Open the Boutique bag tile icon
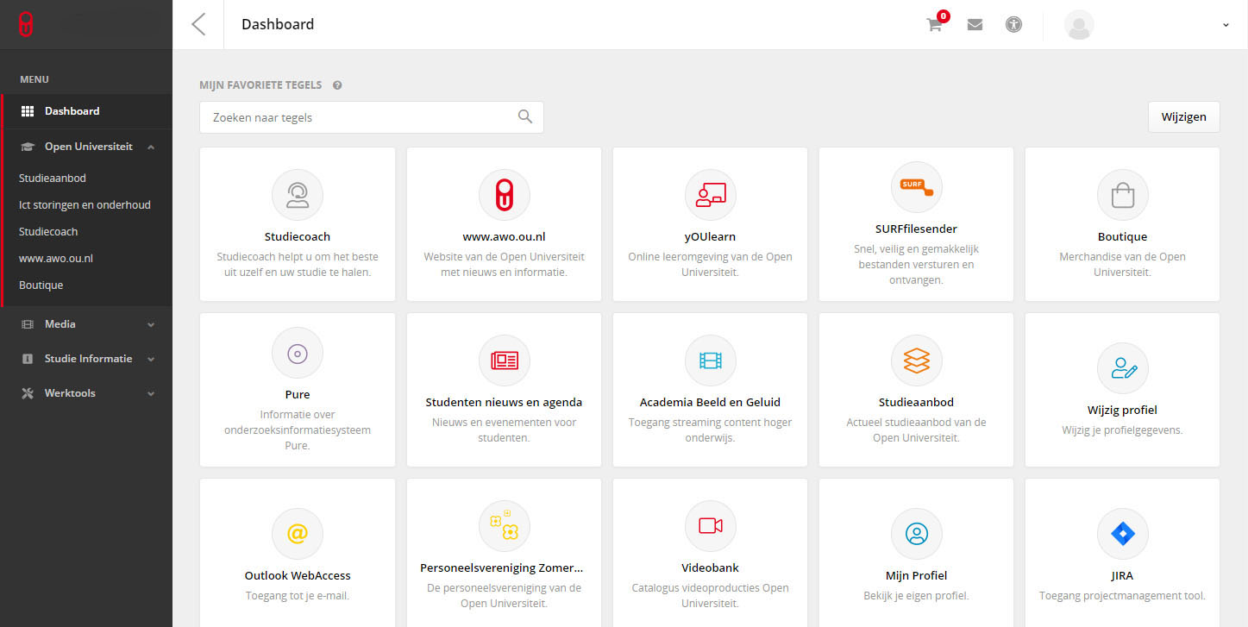The width and height of the screenshot is (1248, 627). [x=1122, y=194]
